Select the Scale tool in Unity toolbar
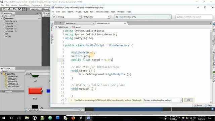 (19, 9)
